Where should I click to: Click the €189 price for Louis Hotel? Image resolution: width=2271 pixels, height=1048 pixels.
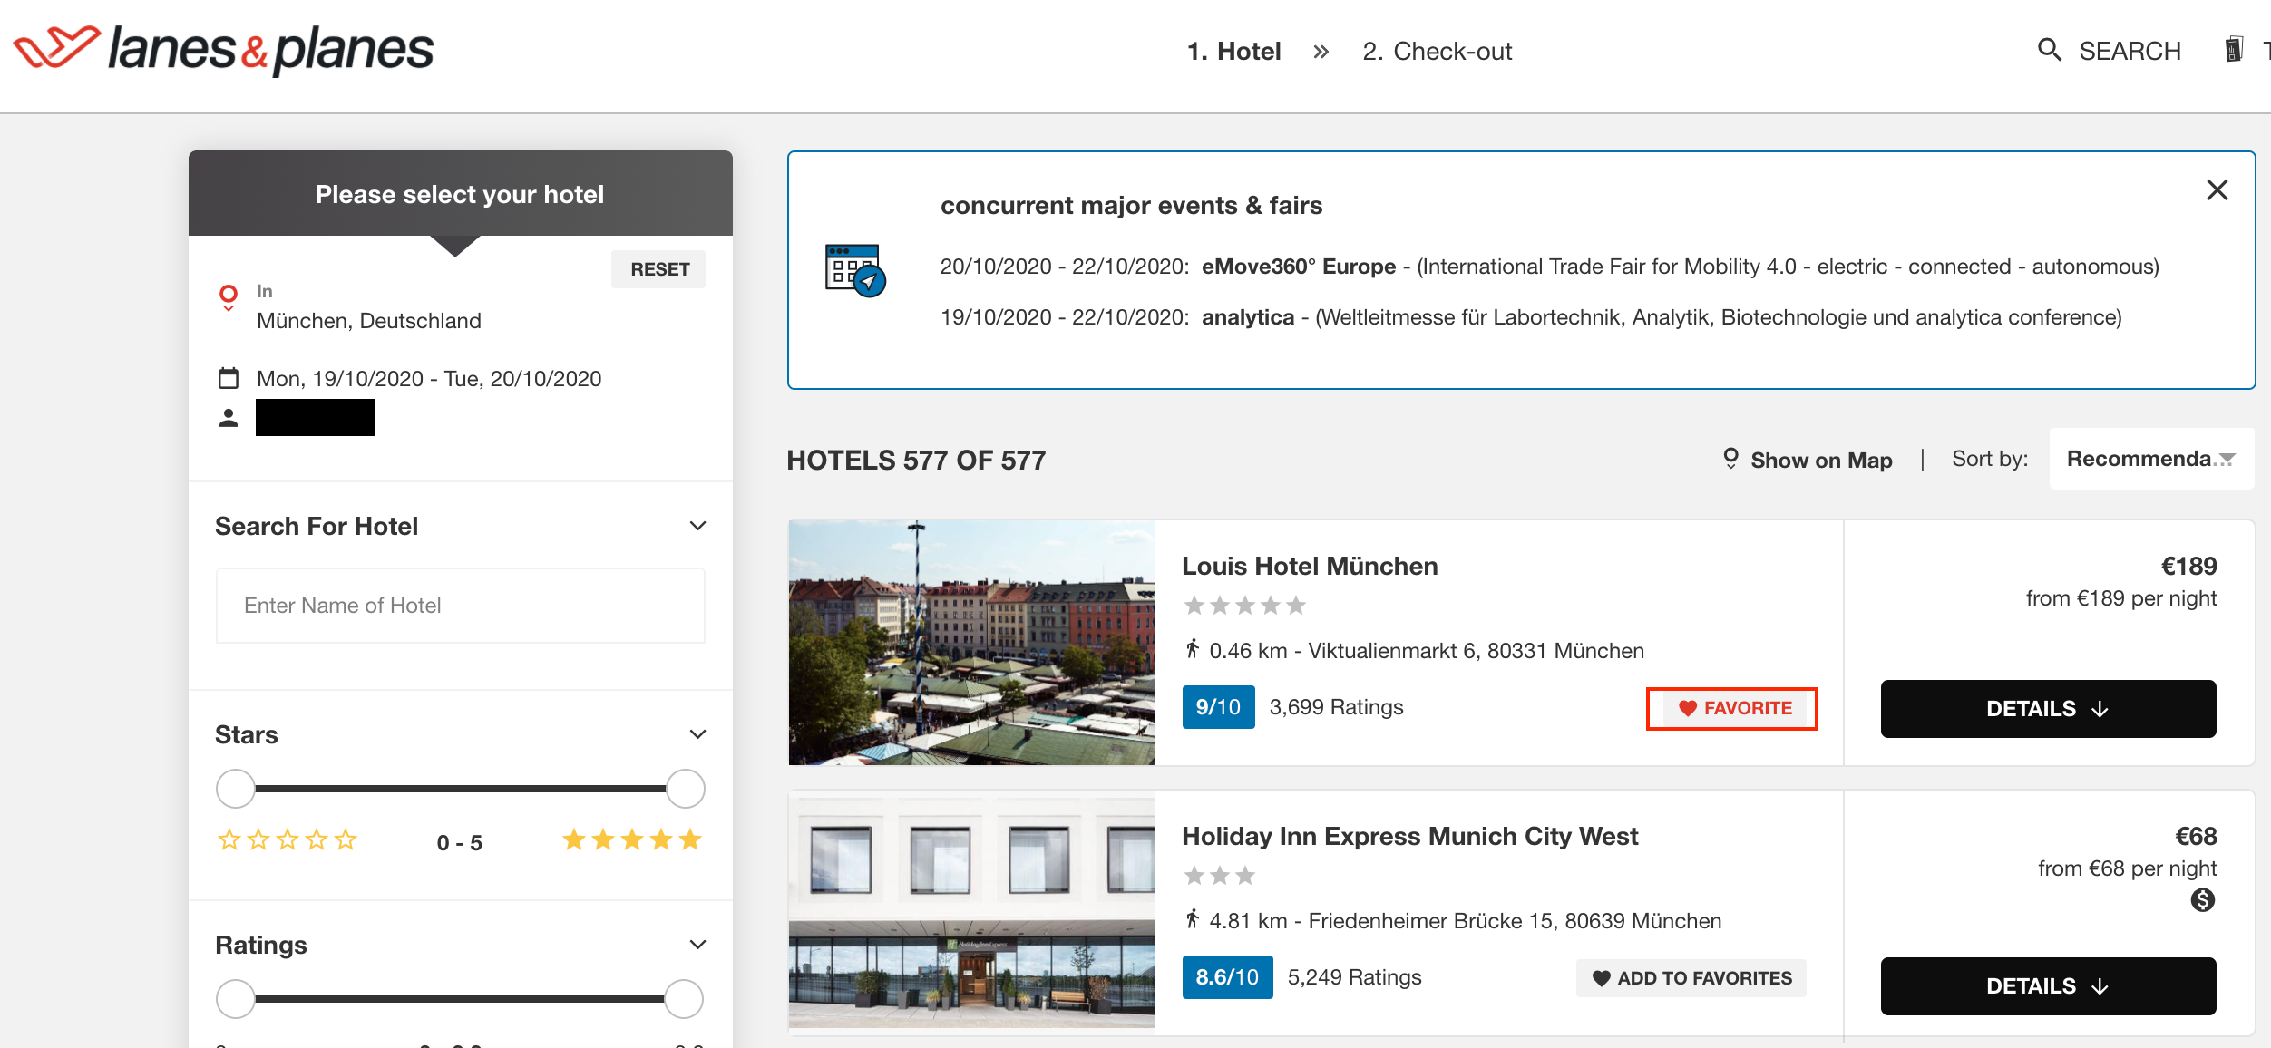point(2188,566)
